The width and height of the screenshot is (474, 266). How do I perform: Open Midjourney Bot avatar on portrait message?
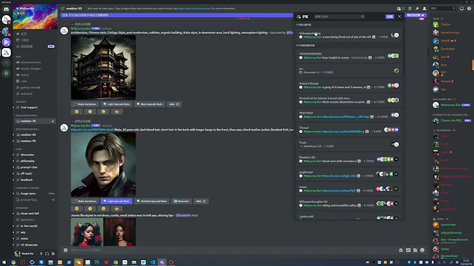pyautogui.click(x=64, y=128)
